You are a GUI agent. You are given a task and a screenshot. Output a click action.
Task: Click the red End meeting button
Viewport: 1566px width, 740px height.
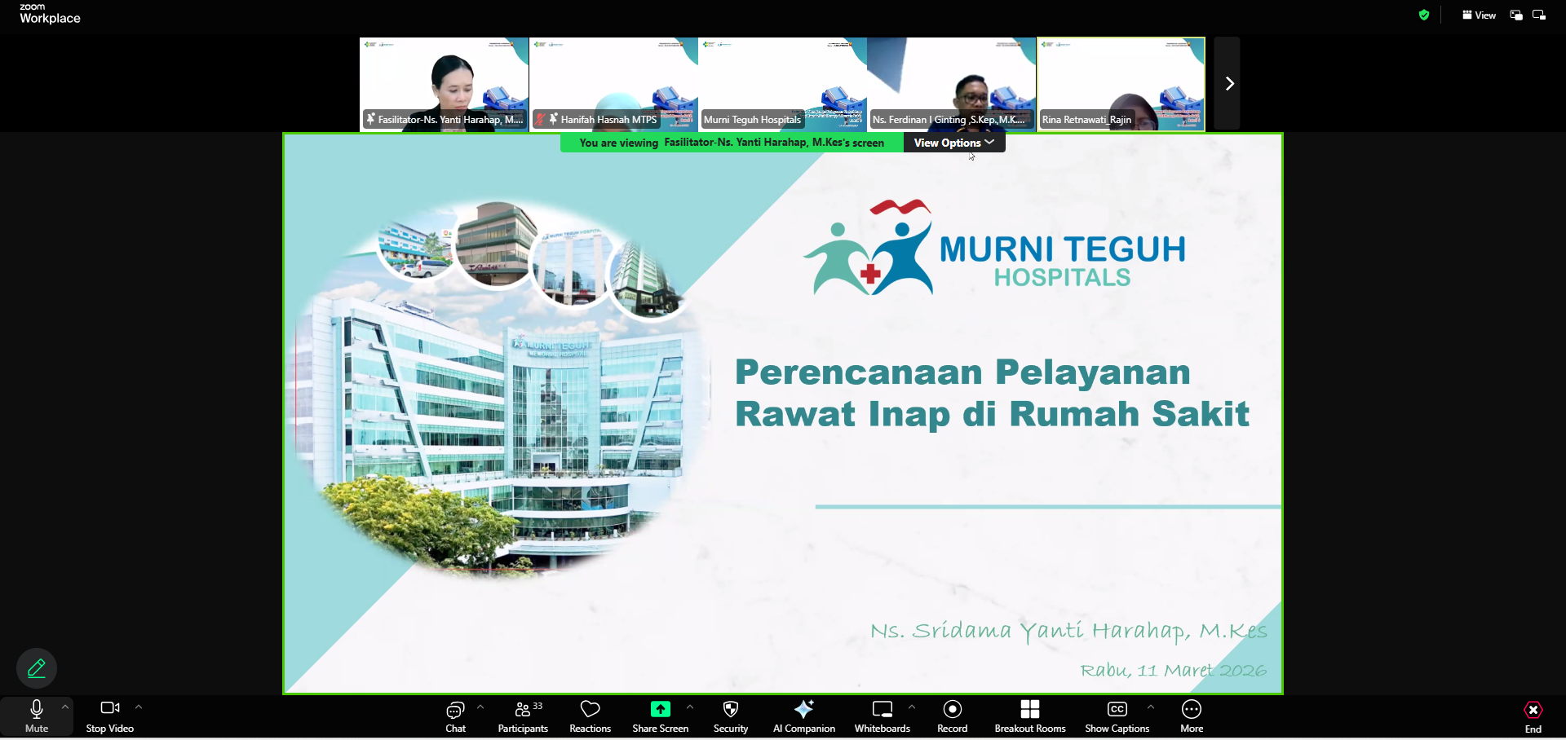point(1533,716)
